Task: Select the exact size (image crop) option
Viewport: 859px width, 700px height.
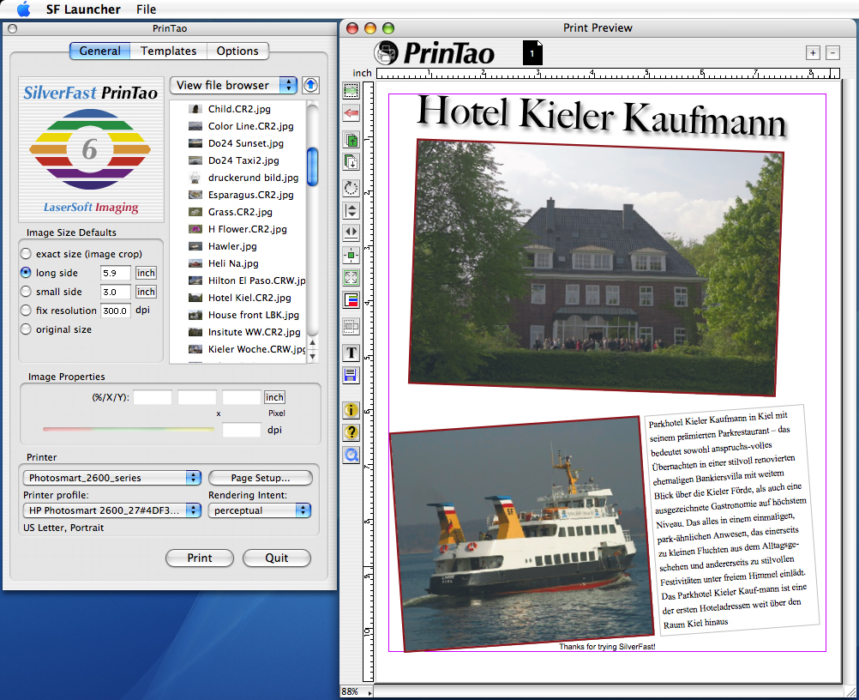Action: click(26, 254)
